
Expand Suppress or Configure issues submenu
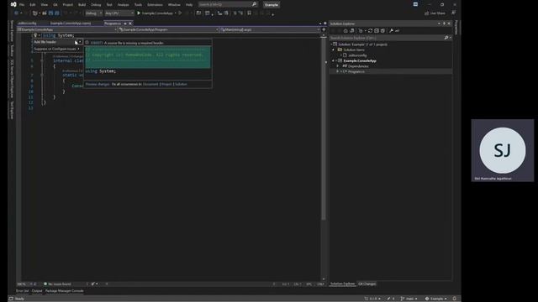(x=57, y=49)
